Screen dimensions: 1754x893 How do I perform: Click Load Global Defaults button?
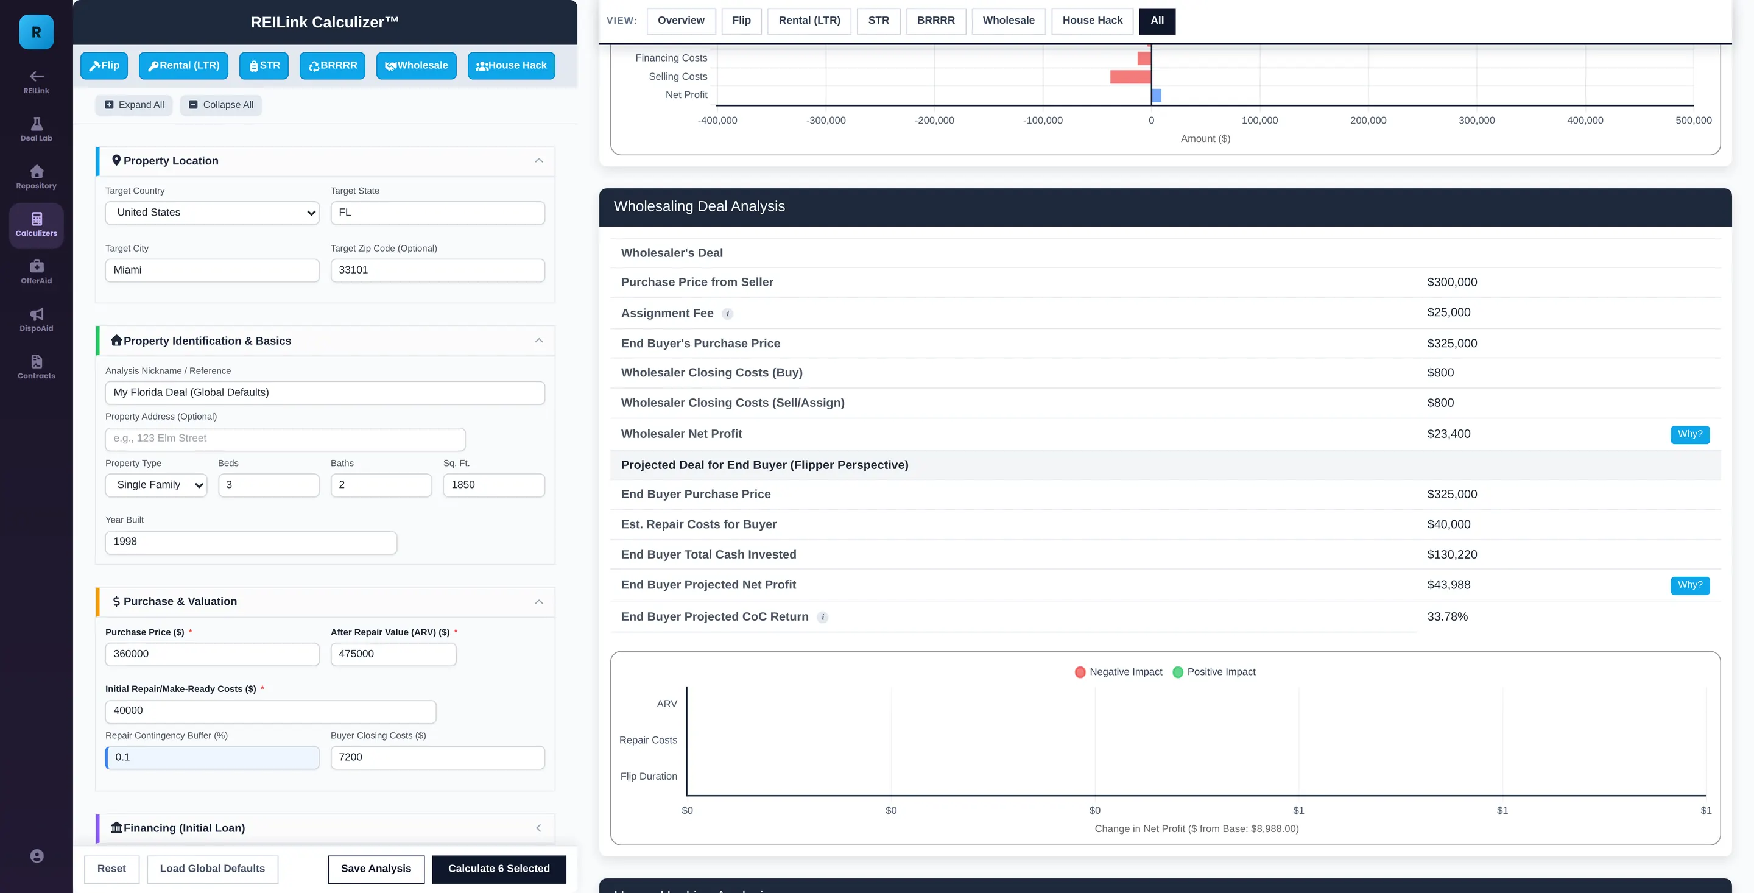[213, 869]
